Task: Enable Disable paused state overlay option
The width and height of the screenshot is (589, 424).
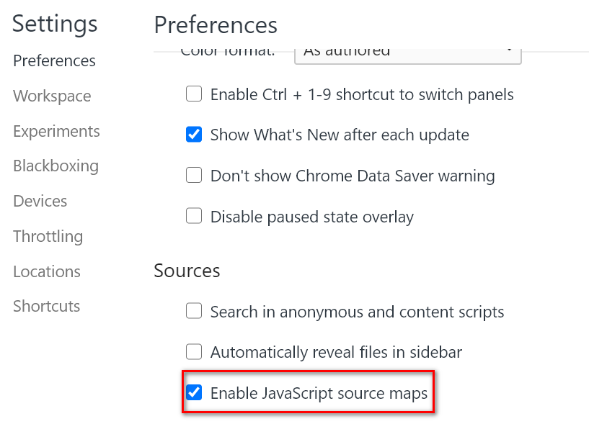Action: (x=194, y=217)
